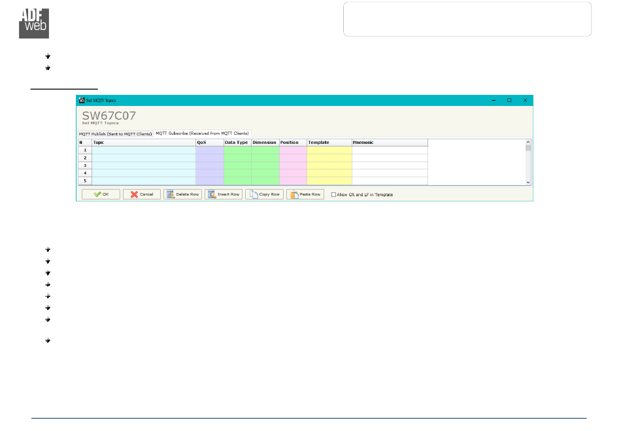Select row number 3 header
621x431 pixels.
(x=85, y=165)
